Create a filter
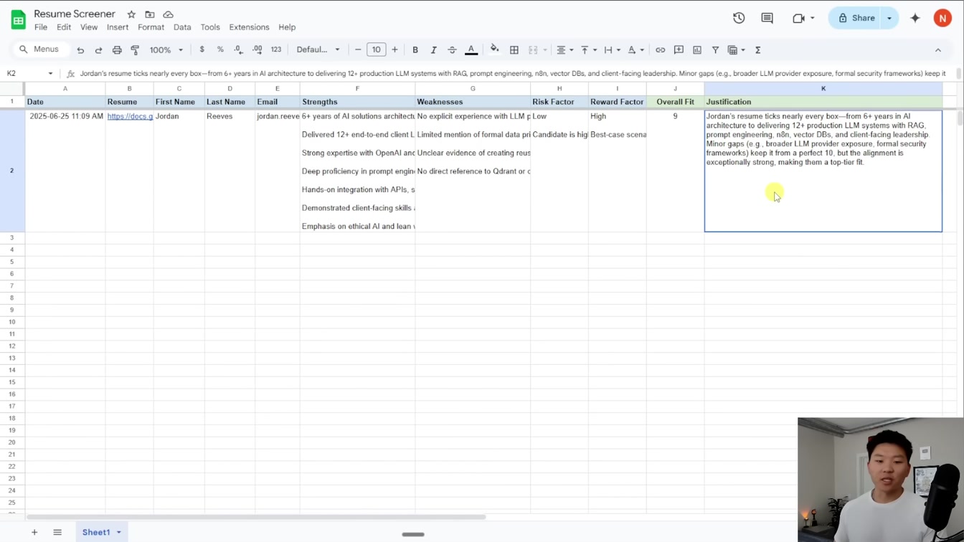Image resolution: width=964 pixels, height=542 pixels. (715, 49)
